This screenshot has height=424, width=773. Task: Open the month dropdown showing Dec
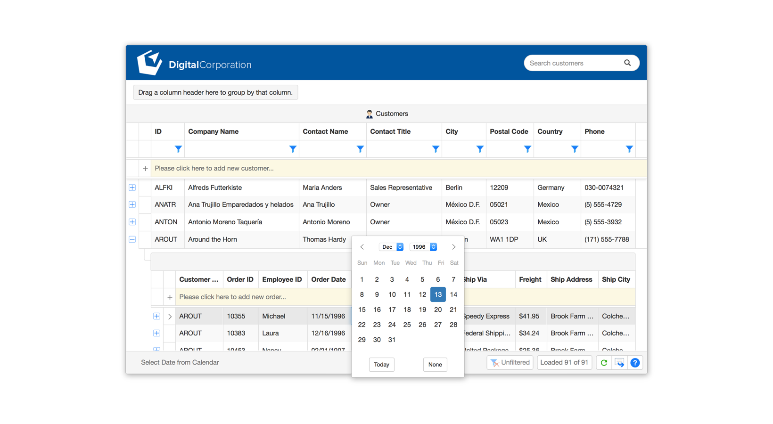(392, 247)
